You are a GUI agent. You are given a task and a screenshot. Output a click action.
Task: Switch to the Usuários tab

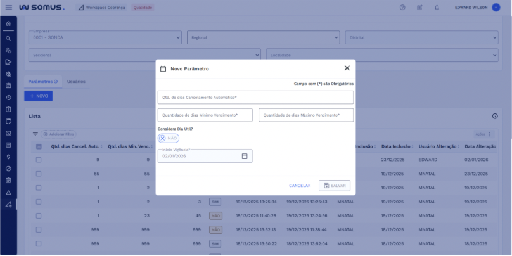[x=76, y=82]
